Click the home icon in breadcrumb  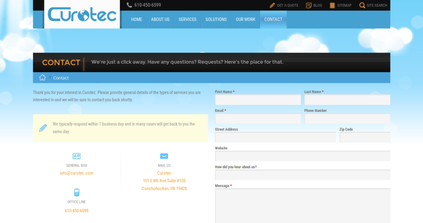(x=42, y=77)
